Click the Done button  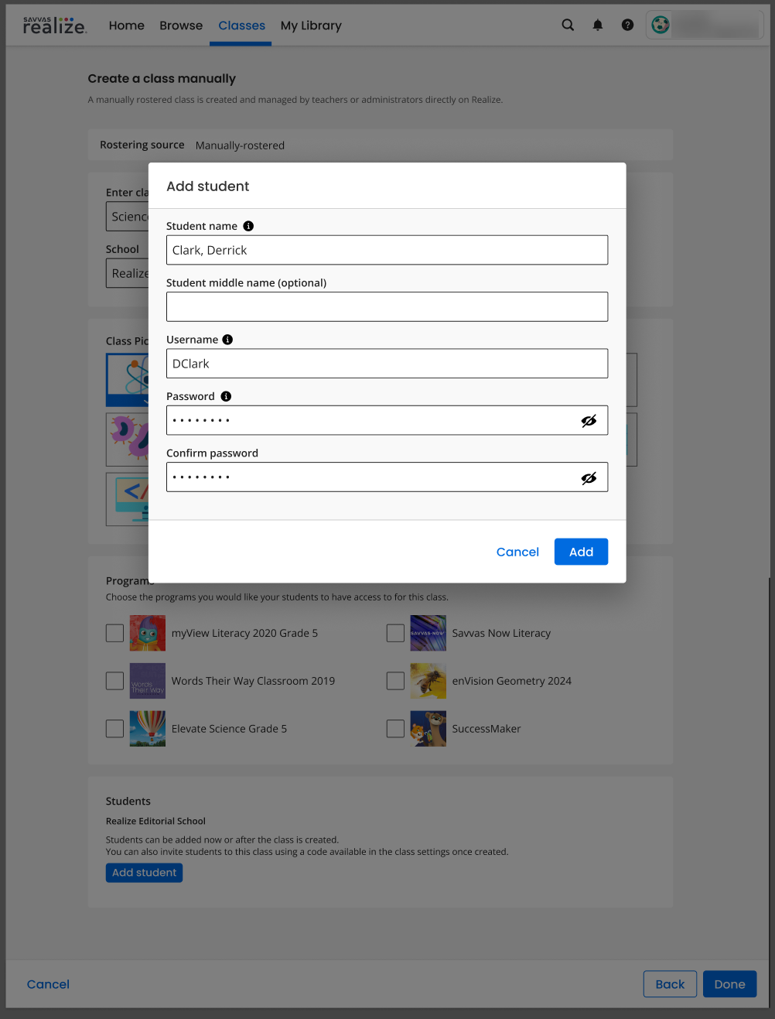[729, 984]
